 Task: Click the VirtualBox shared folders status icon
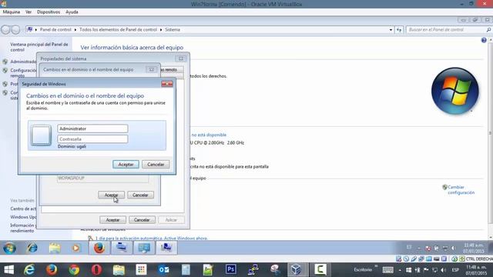click(x=429, y=259)
